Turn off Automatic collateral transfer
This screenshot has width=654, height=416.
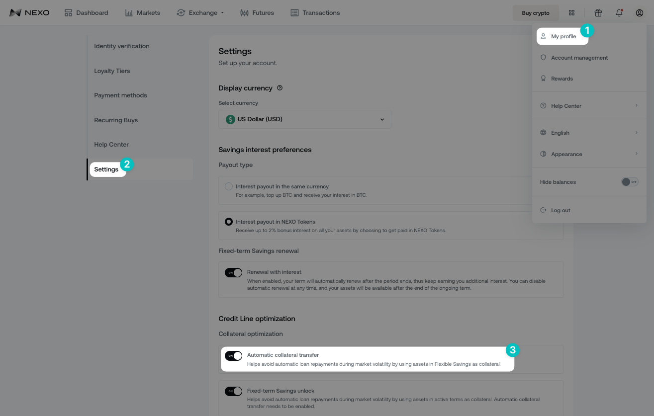pos(234,356)
